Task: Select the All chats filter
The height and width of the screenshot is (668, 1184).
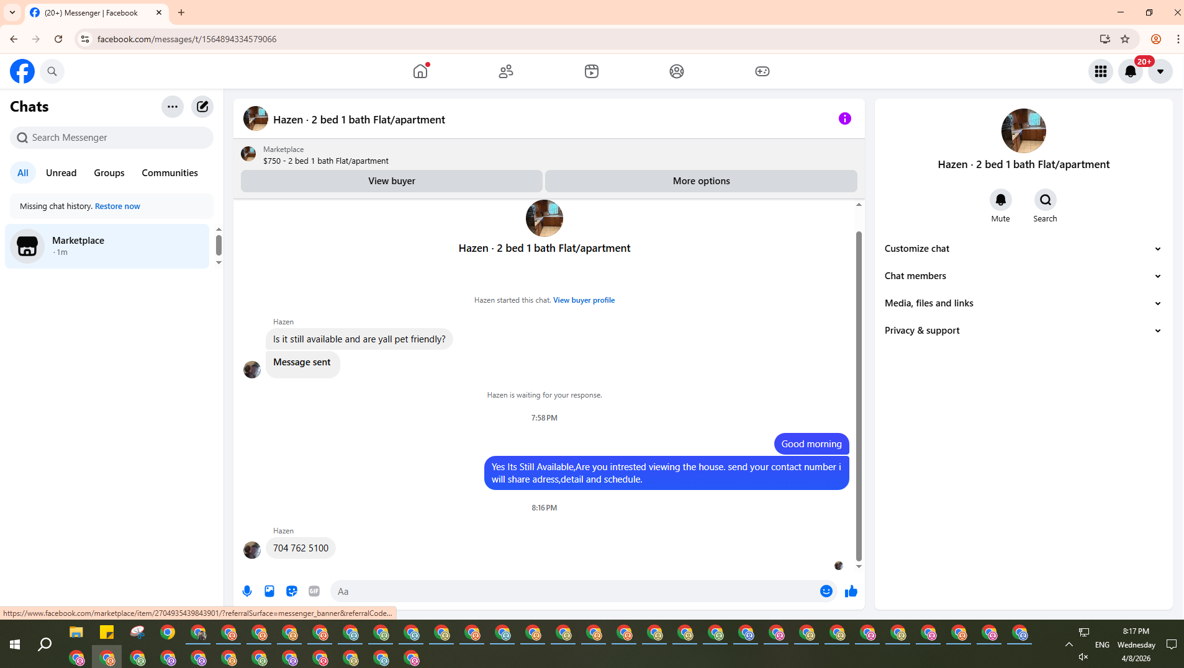Action: pos(23,173)
